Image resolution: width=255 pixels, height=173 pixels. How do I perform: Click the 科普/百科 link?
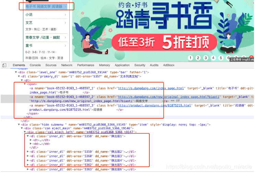click(32, 58)
